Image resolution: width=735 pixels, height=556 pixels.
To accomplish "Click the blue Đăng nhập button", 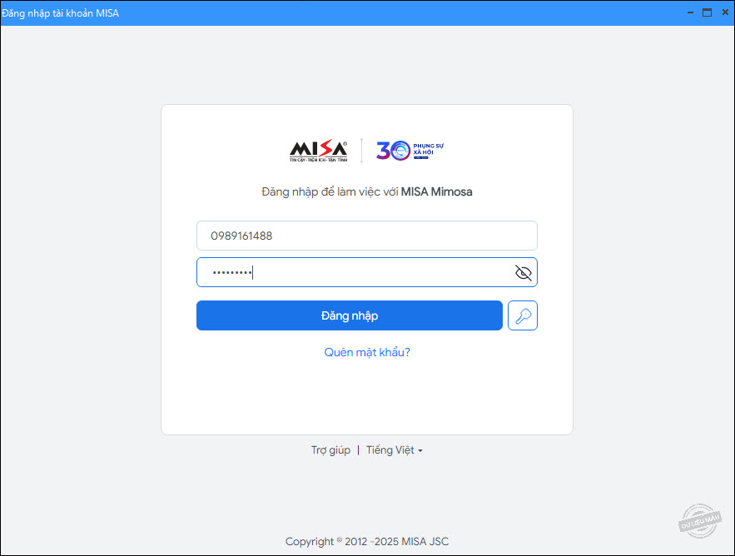I will [x=350, y=315].
